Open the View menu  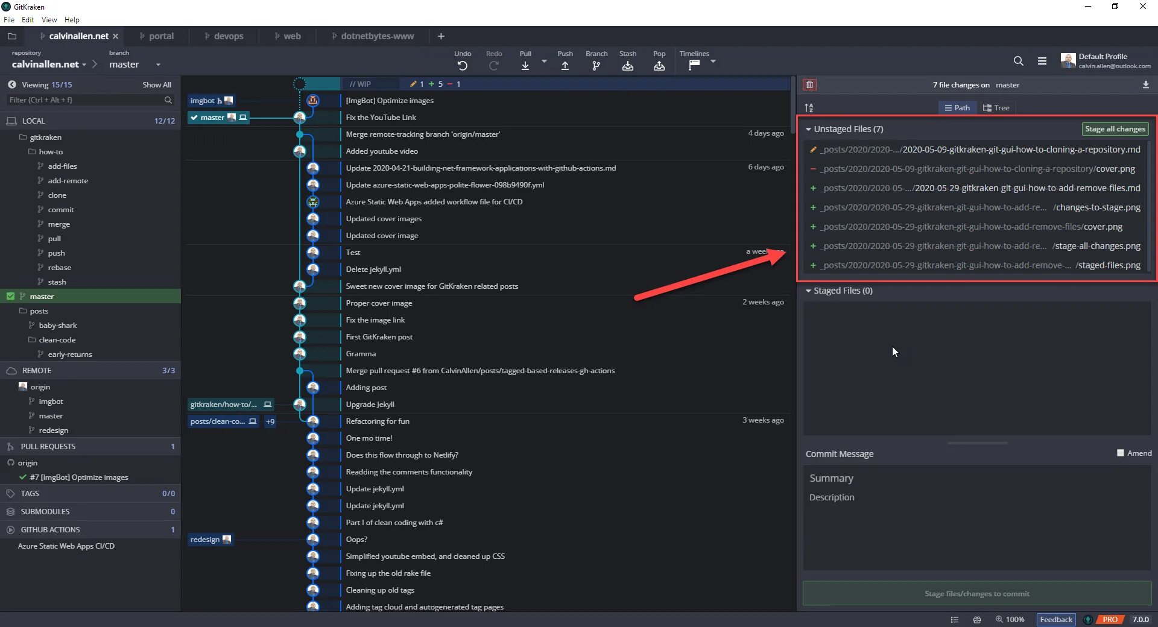49,20
